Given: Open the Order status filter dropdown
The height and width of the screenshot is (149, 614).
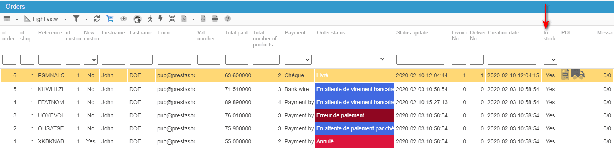Looking at the screenshot, I should (351, 59).
